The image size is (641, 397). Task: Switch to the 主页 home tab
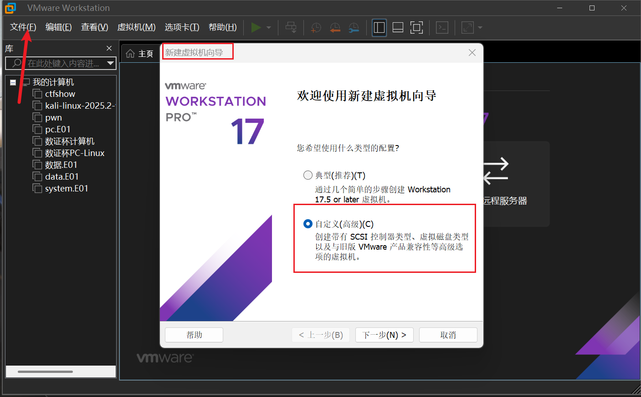(140, 54)
